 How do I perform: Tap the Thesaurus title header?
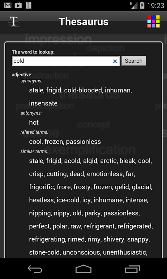[x=83, y=22]
